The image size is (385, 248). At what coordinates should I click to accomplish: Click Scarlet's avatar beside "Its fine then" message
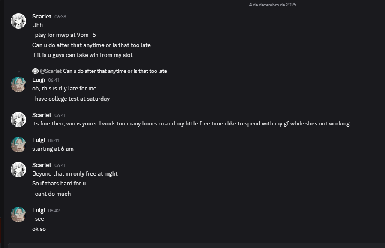click(18, 119)
